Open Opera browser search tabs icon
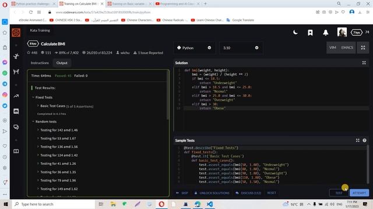Viewport: 373px width, 209px height. click(339, 3)
